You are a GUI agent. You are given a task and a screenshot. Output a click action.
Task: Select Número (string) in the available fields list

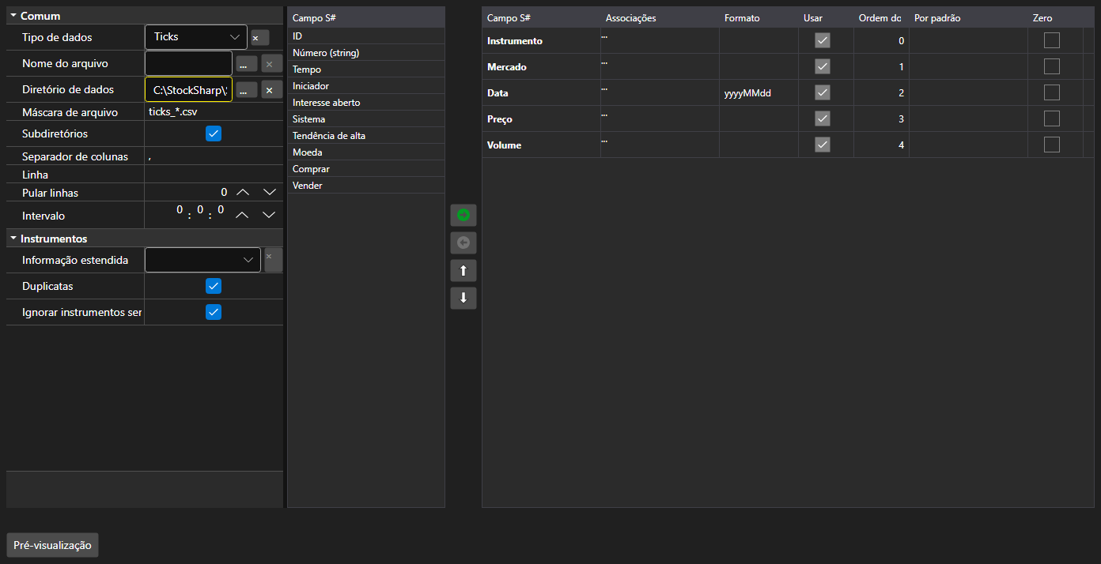pyautogui.click(x=366, y=53)
